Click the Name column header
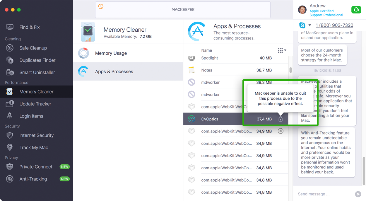366x201 pixels. 206,50
